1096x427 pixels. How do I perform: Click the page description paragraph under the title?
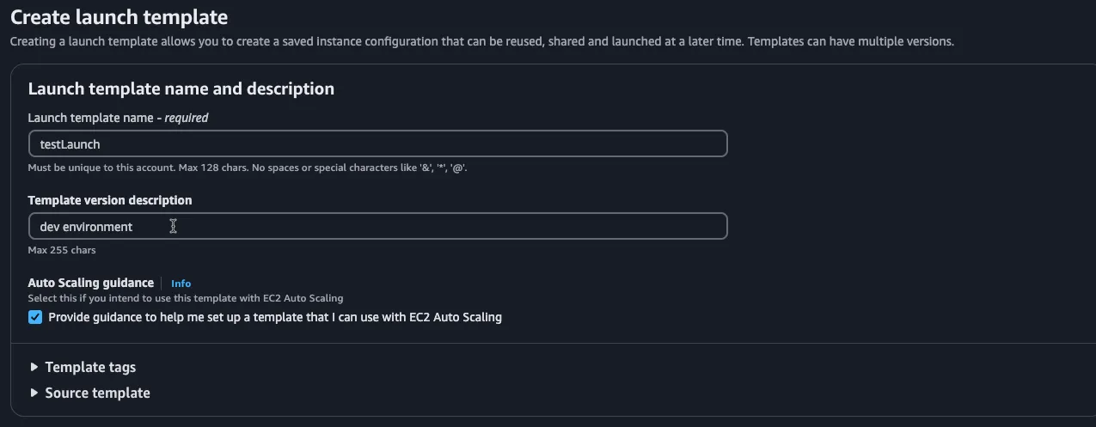[x=481, y=41]
